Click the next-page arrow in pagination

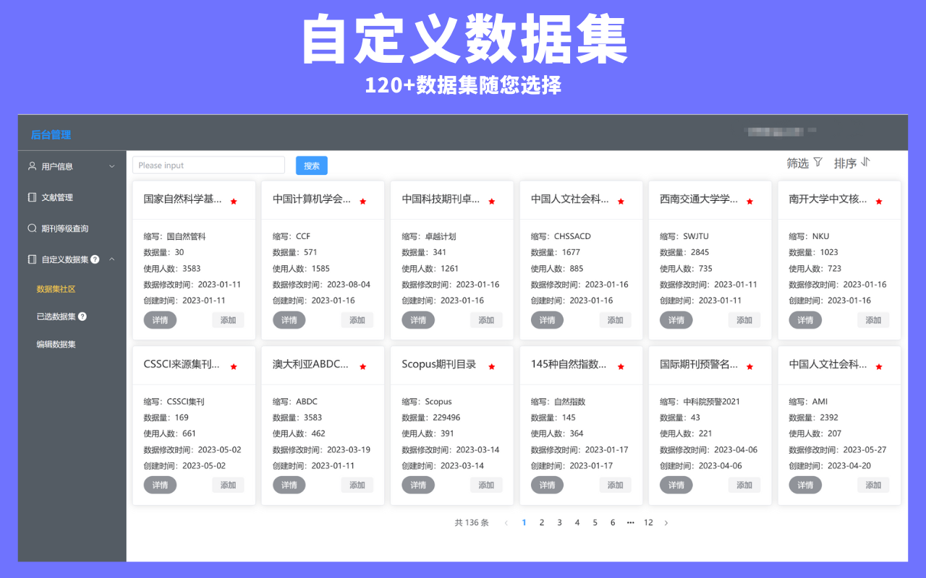pyautogui.click(x=666, y=522)
